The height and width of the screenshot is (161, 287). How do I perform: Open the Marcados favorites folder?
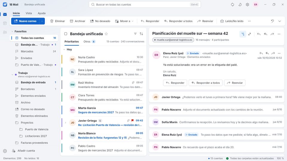[x=34, y=52]
